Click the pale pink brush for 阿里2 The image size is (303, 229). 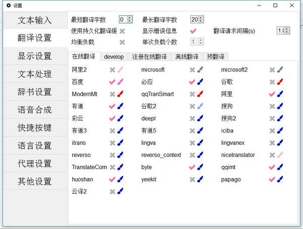point(120,69)
